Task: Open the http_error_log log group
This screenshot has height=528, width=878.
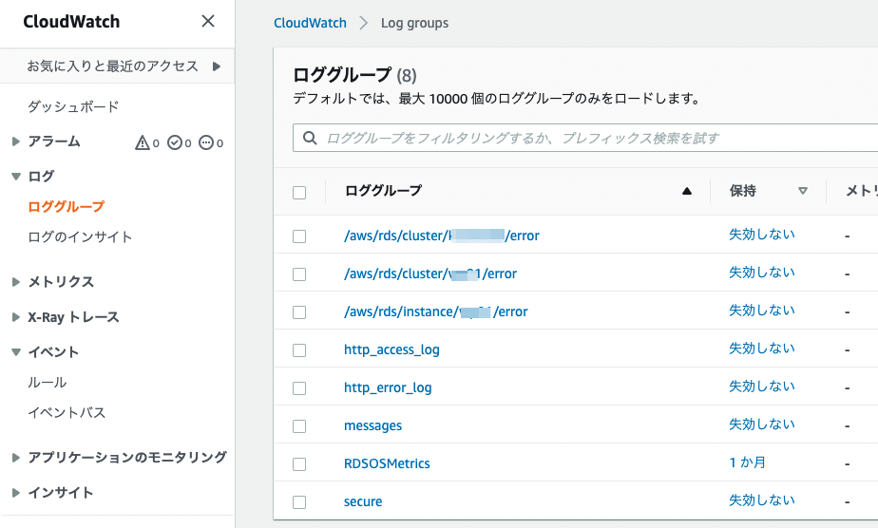Action: pyautogui.click(x=388, y=387)
